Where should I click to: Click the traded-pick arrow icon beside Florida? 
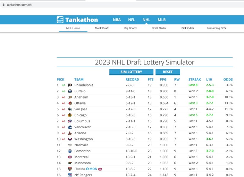click(x=87, y=169)
